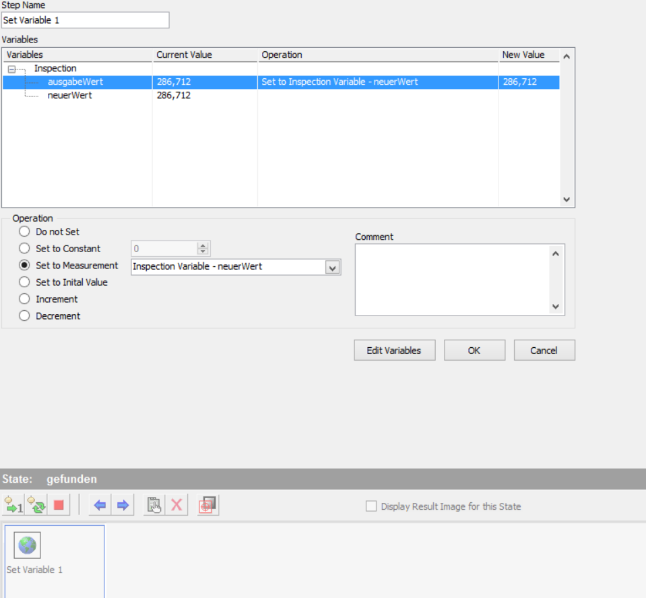This screenshot has height=598, width=646.
Task: Select the Set to Constant option
Action: [24, 248]
